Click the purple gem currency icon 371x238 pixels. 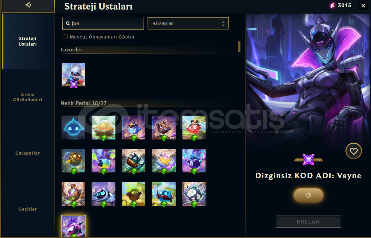click(x=332, y=6)
